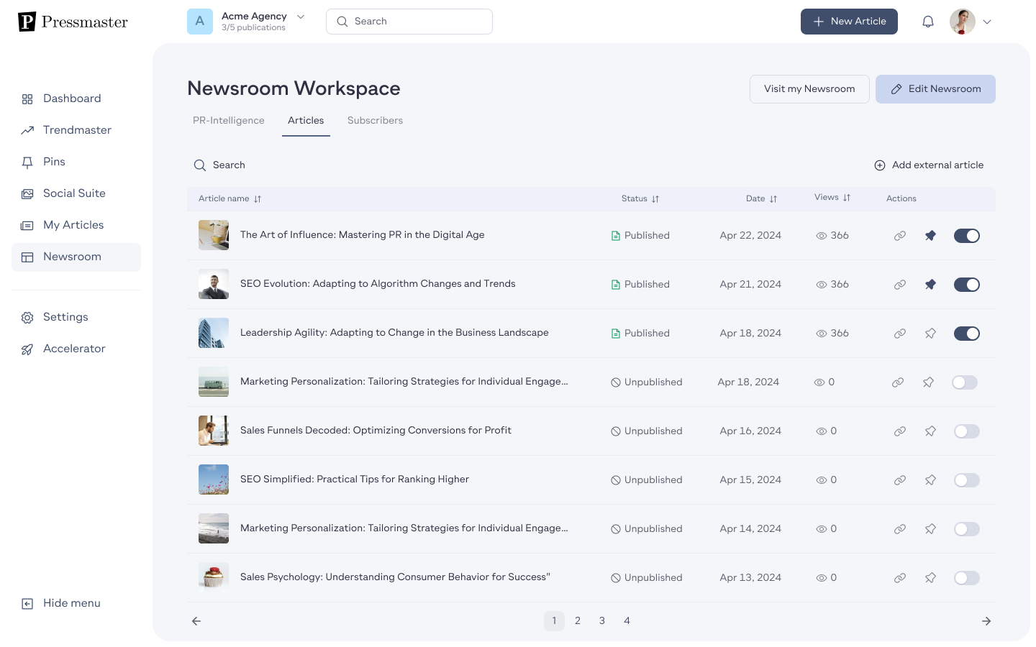The image size is (1036, 647).
Task: Expand the Acme Agency workspace dropdown
Action: pyautogui.click(x=301, y=17)
